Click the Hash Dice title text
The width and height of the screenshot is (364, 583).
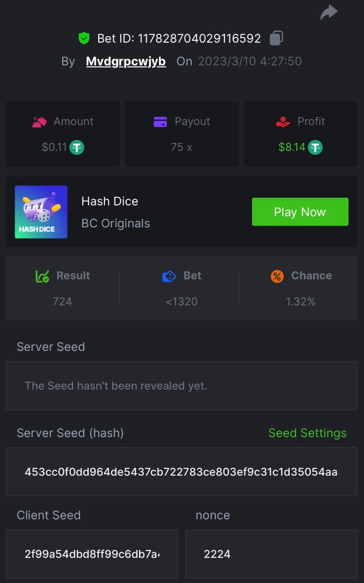coord(110,201)
